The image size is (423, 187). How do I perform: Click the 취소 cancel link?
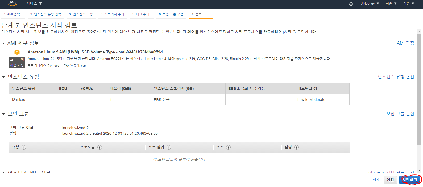coord(376,180)
